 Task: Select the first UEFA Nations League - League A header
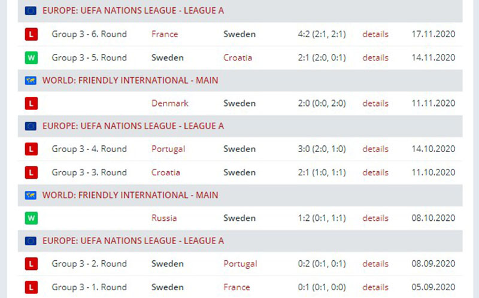coord(133,11)
